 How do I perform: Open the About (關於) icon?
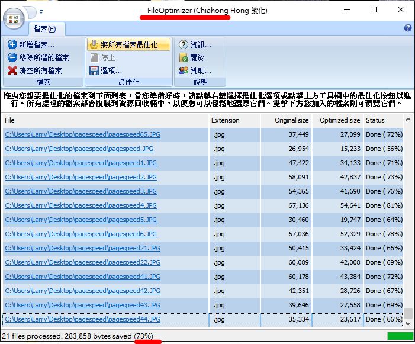click(x=184, y=58)
